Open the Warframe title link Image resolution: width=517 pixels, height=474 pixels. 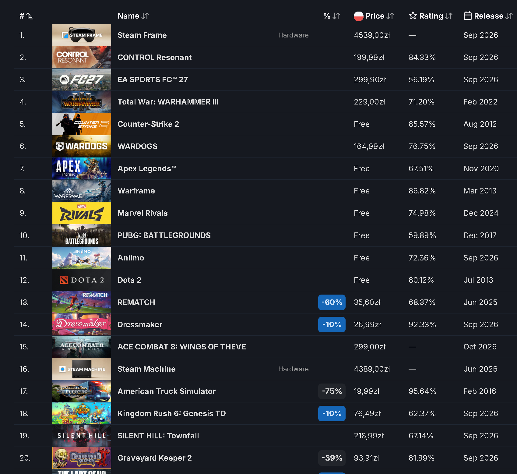coord(136,191)
